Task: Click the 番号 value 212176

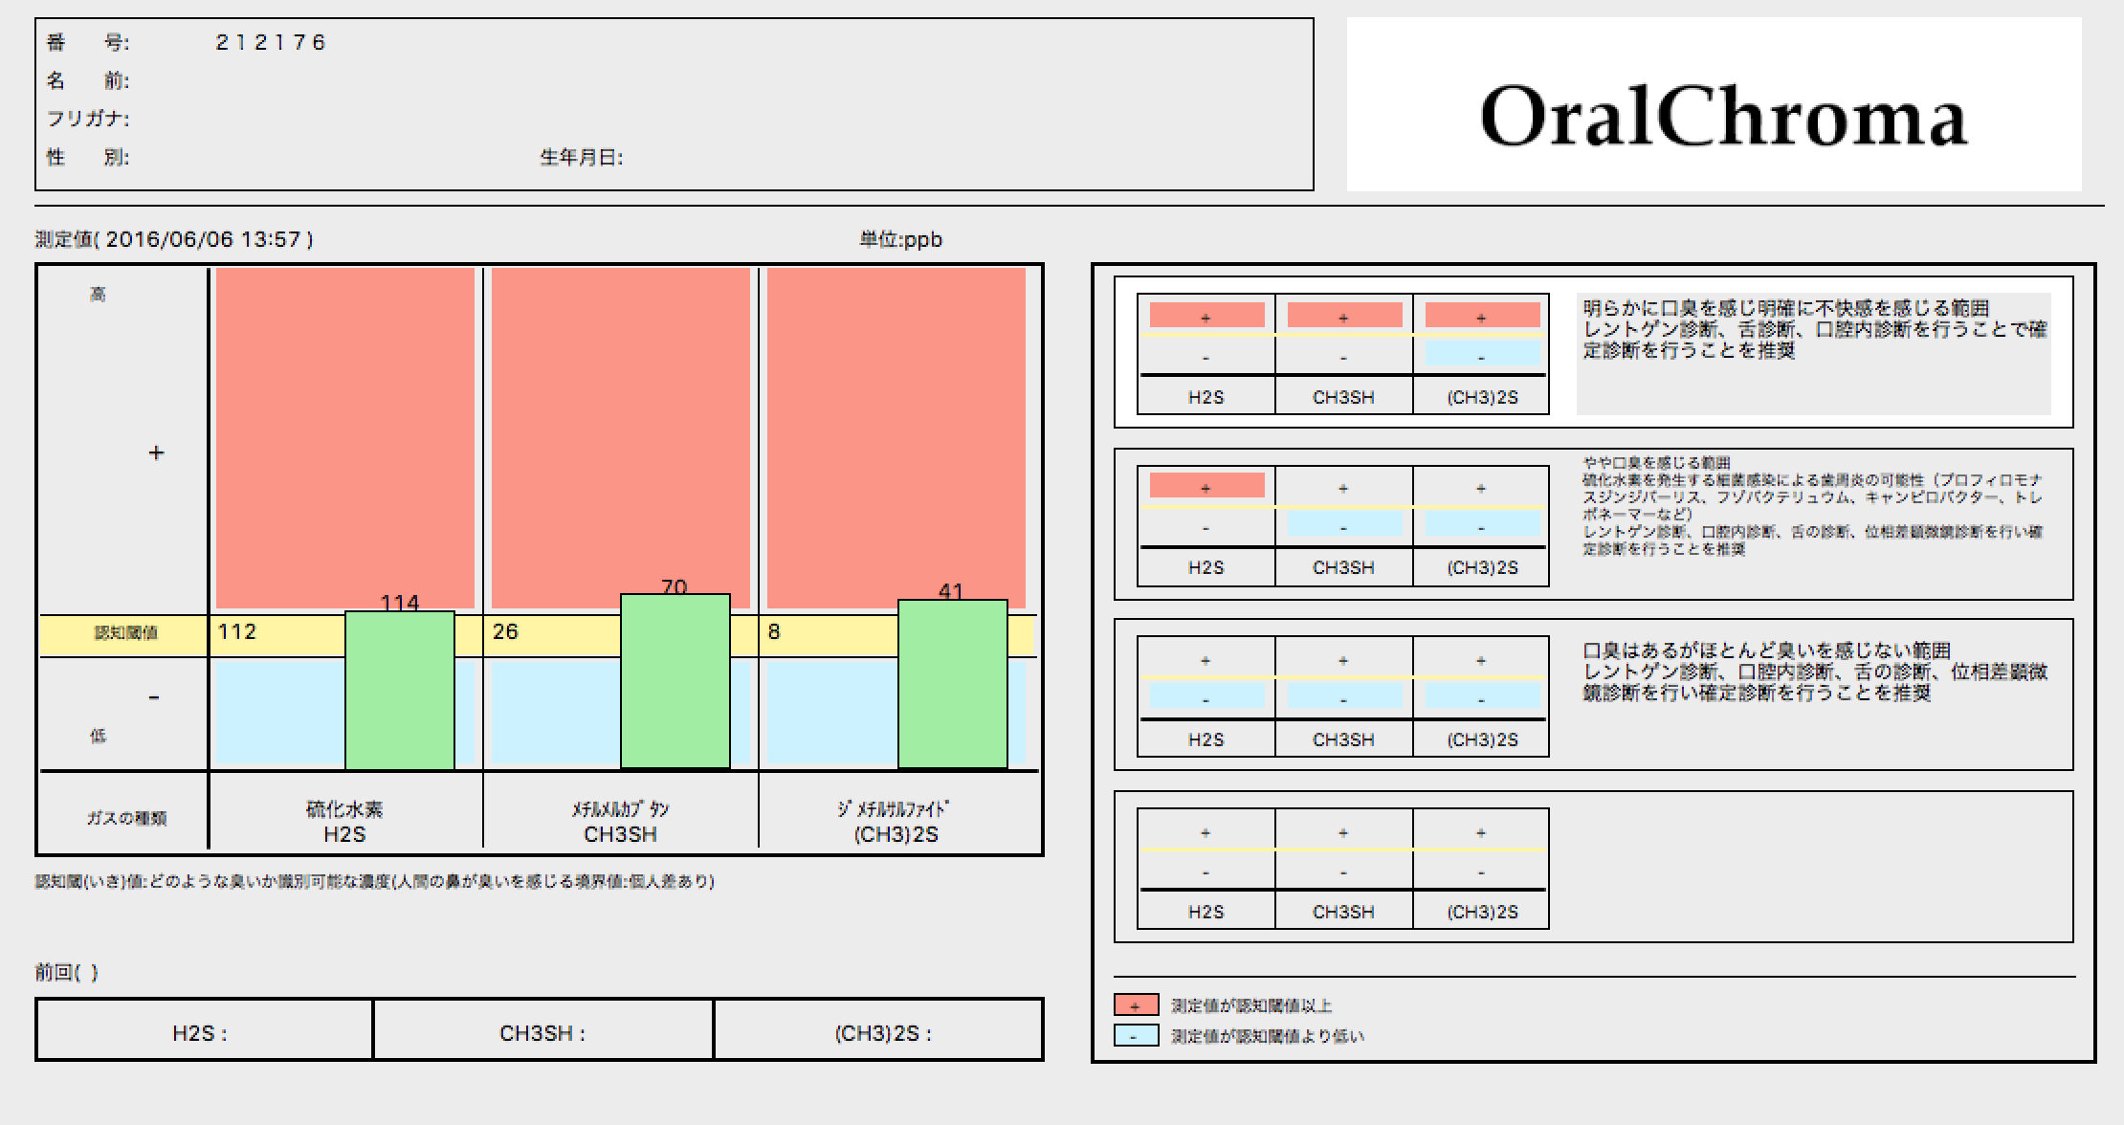Action: 271,42
